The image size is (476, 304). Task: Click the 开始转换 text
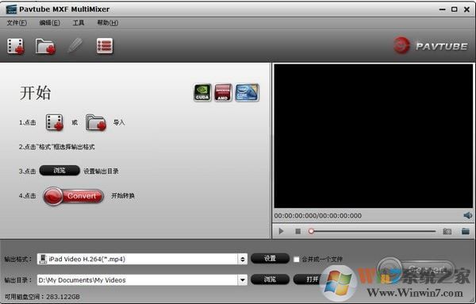tap(123, 195)
